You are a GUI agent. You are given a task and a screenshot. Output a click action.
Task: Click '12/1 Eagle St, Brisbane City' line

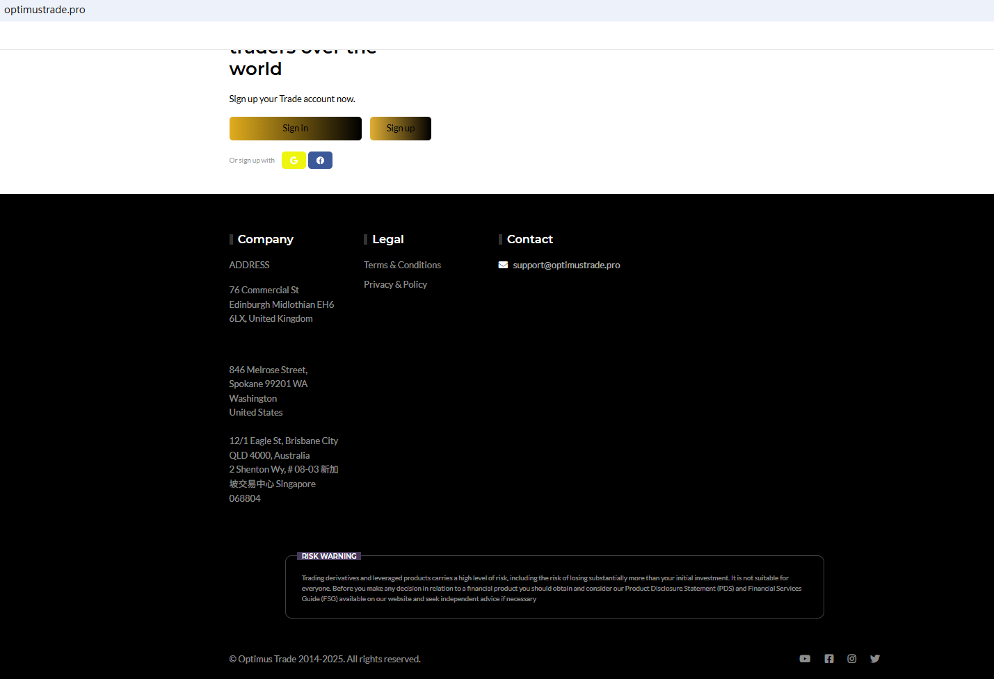coord(284,441)
